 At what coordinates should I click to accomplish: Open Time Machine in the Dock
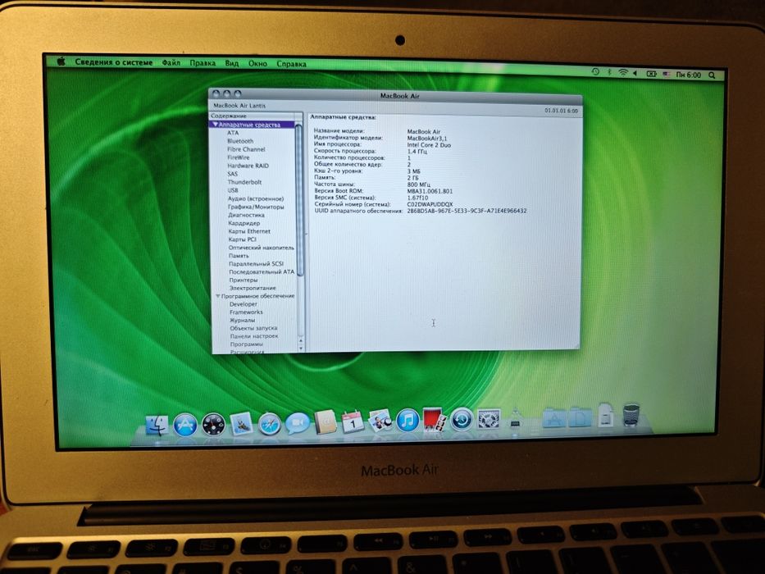tap(462, 419)
